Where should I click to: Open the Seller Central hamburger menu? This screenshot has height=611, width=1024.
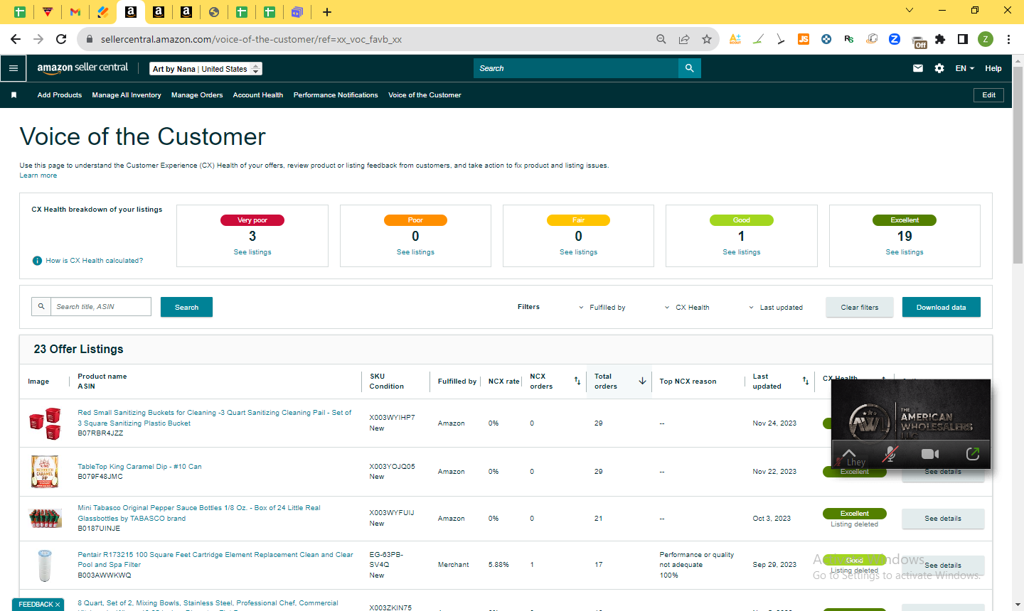point(14,68)
